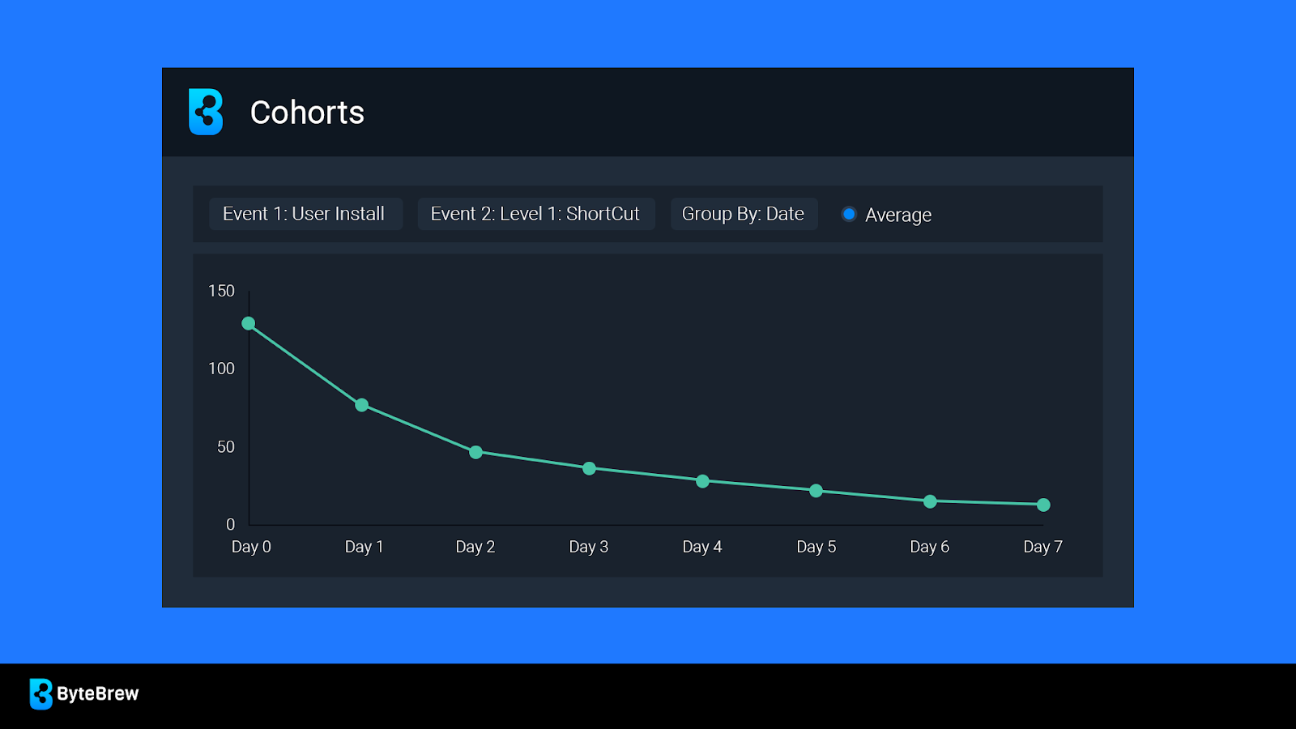Click the Day 7 axis label

[x=1042, y=547]
